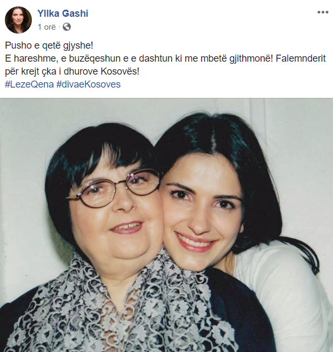
Task: Open the post's "1 orë" timestamp
Action: 46,27
